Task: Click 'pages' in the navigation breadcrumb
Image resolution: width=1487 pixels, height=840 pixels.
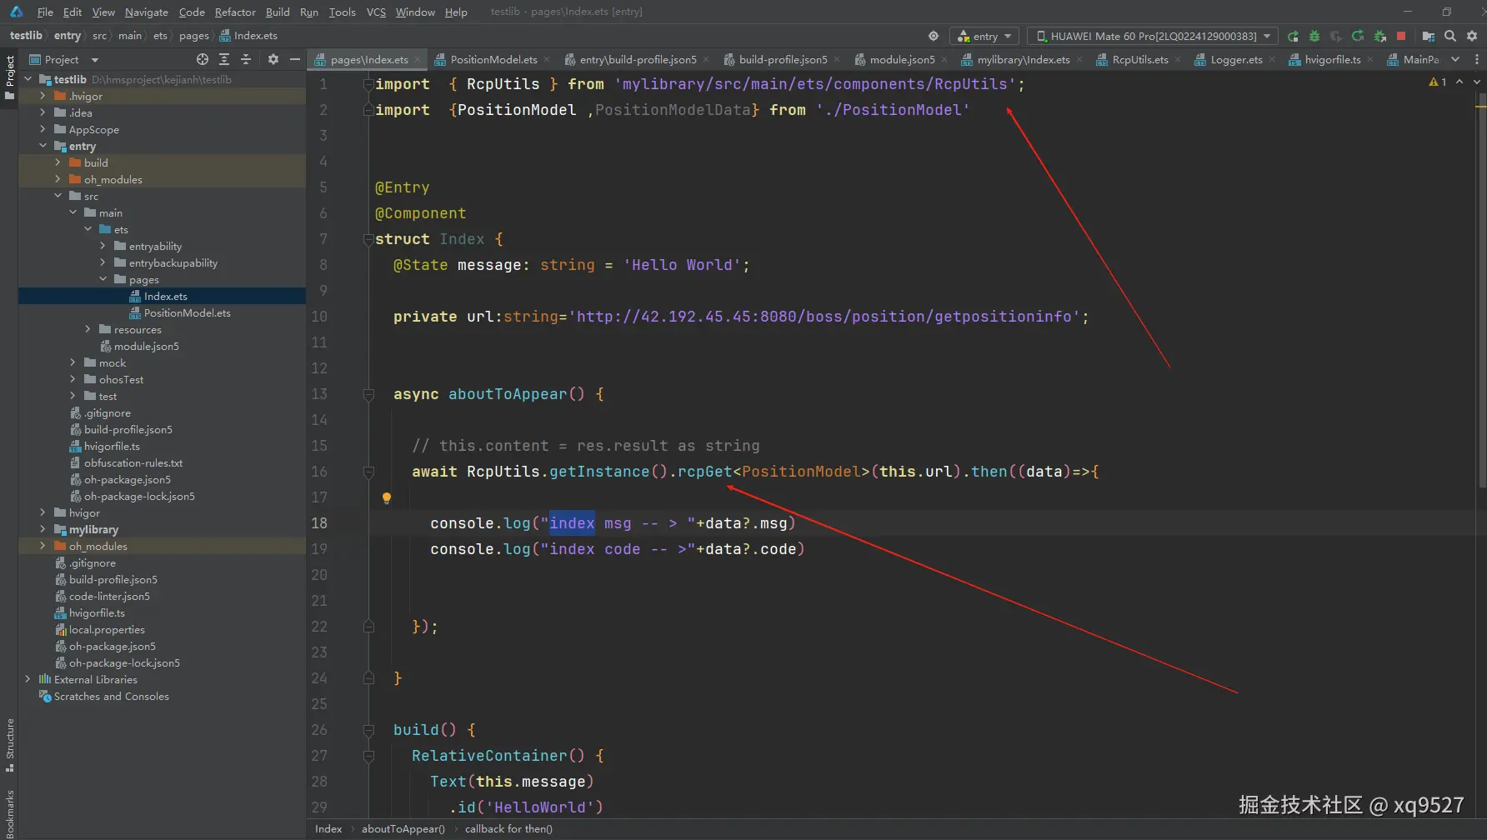Action: point(194,36)
